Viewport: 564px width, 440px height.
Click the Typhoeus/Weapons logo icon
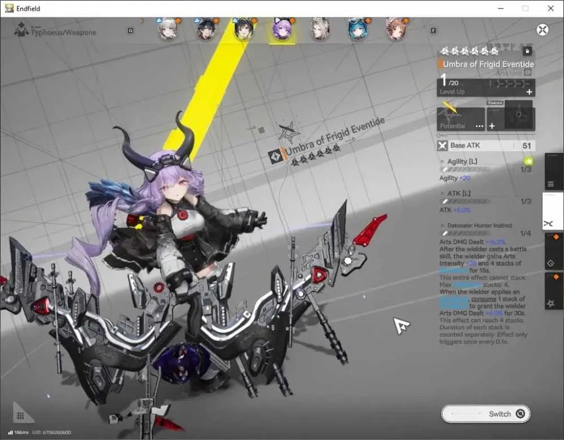(x=21, y=29)
